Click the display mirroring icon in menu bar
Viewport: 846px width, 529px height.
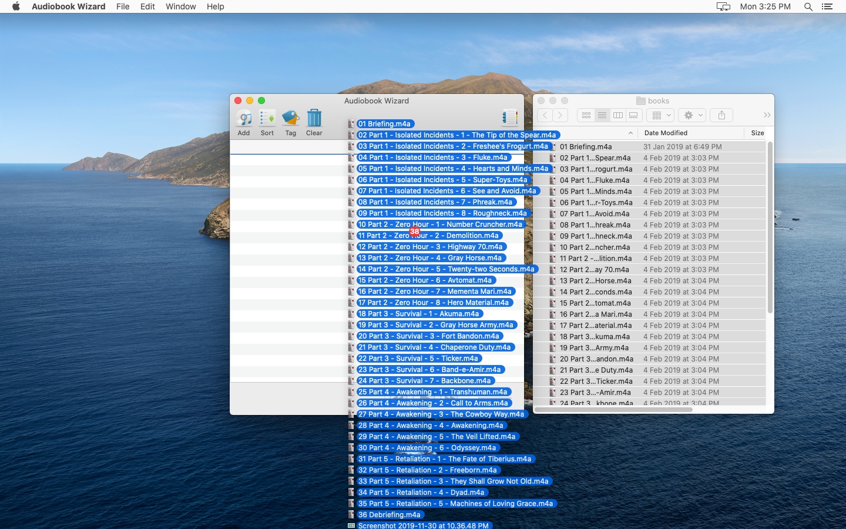click(723, 6)
